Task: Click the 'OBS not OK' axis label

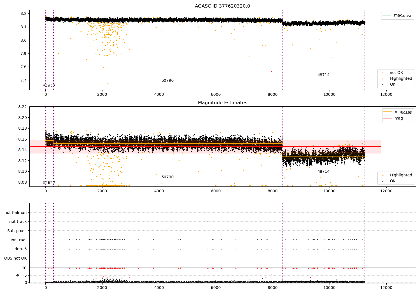Action: (x=15, y=258)
